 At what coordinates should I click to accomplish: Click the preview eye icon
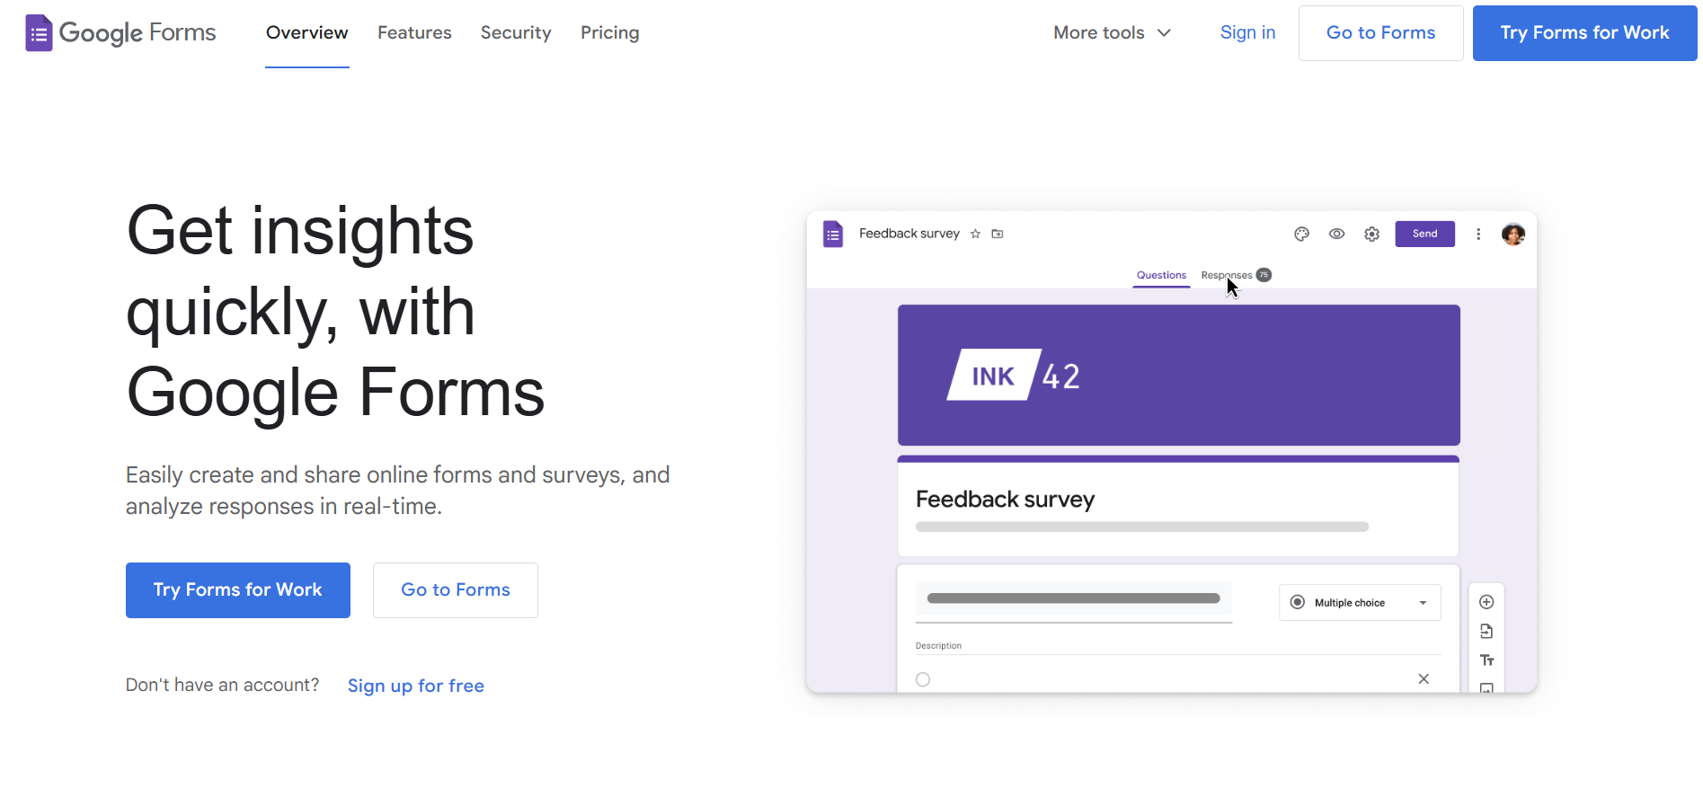pyautogui.click(x=1337, y=234)
